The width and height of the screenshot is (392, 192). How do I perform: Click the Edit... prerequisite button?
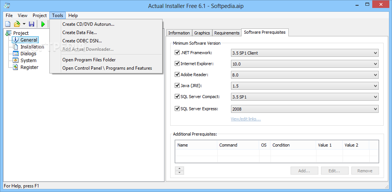[335, 171]
